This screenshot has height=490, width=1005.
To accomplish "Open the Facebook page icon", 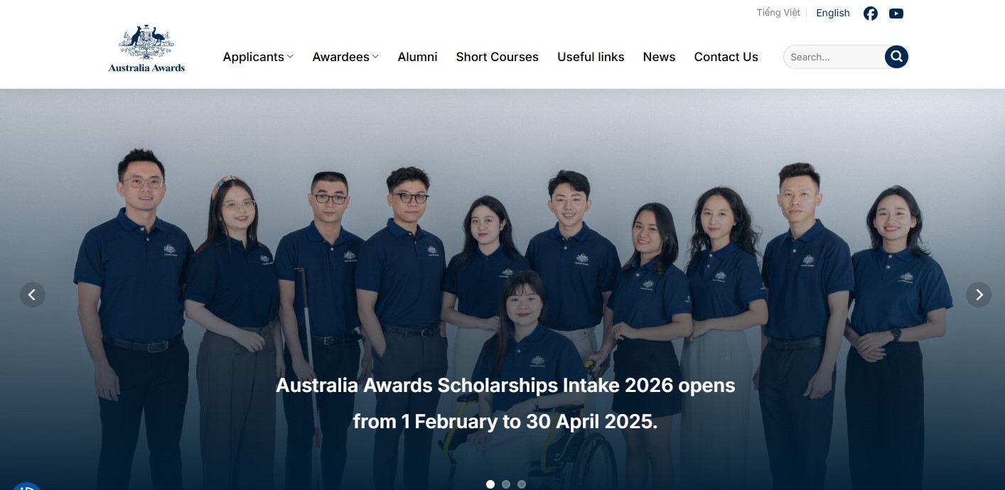I will 870,13.
